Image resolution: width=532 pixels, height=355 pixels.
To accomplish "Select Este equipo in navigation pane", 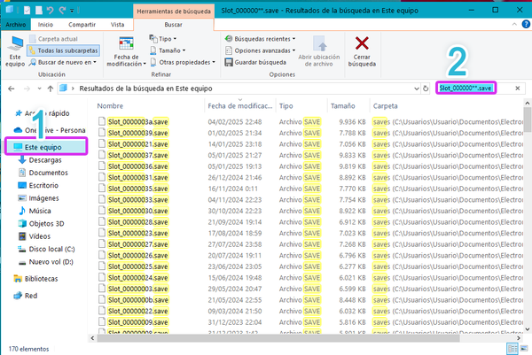I will pyautogui.click(x=46, y=147).
